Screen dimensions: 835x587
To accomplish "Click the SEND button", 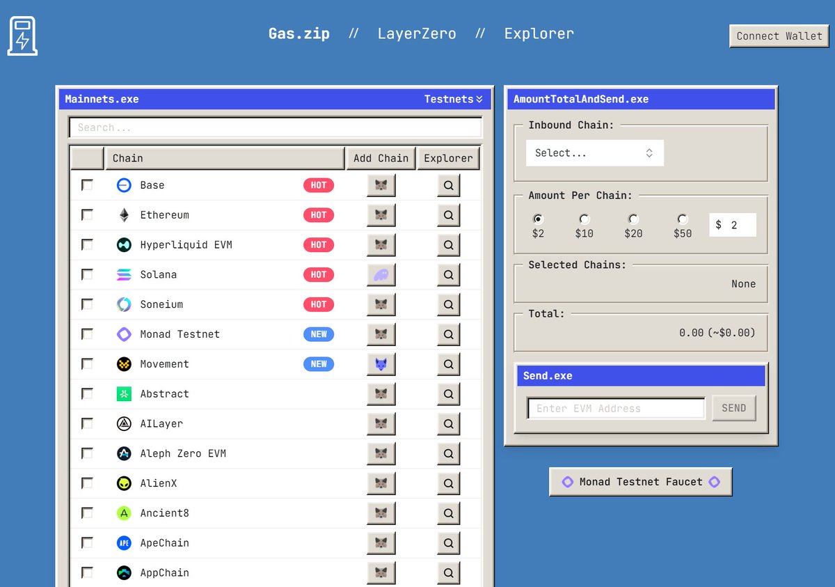I will coord(734,409).
